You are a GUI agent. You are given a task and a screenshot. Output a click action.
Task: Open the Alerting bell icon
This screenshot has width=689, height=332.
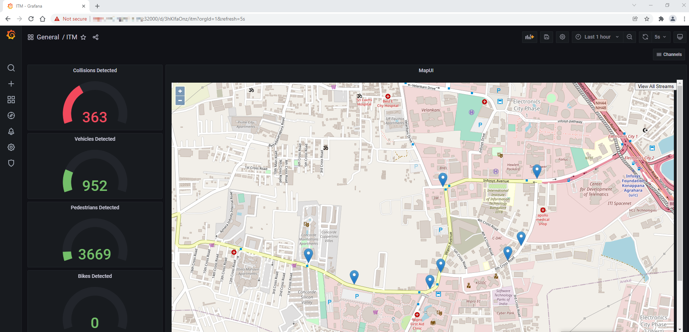click(11, 131)
